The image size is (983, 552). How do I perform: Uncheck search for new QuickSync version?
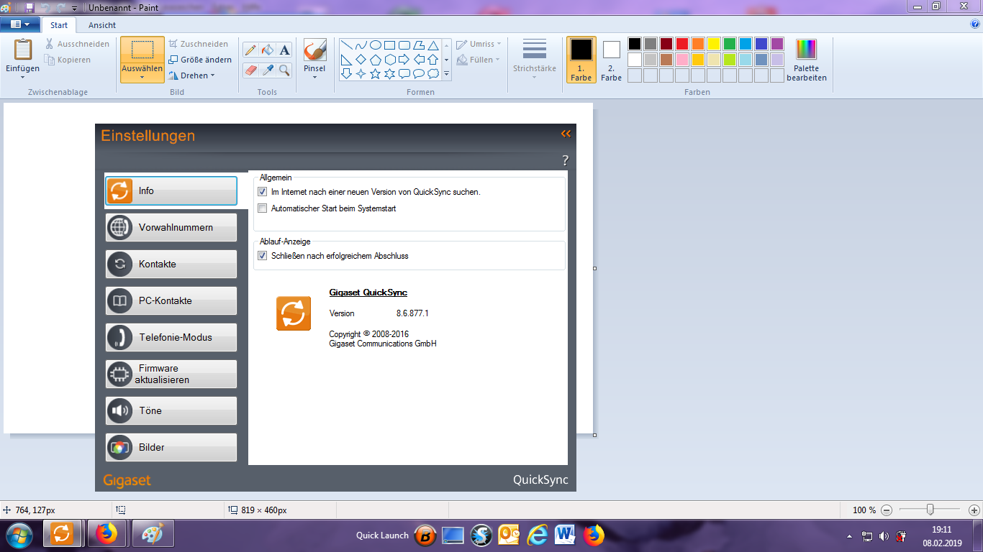point(262,192)
